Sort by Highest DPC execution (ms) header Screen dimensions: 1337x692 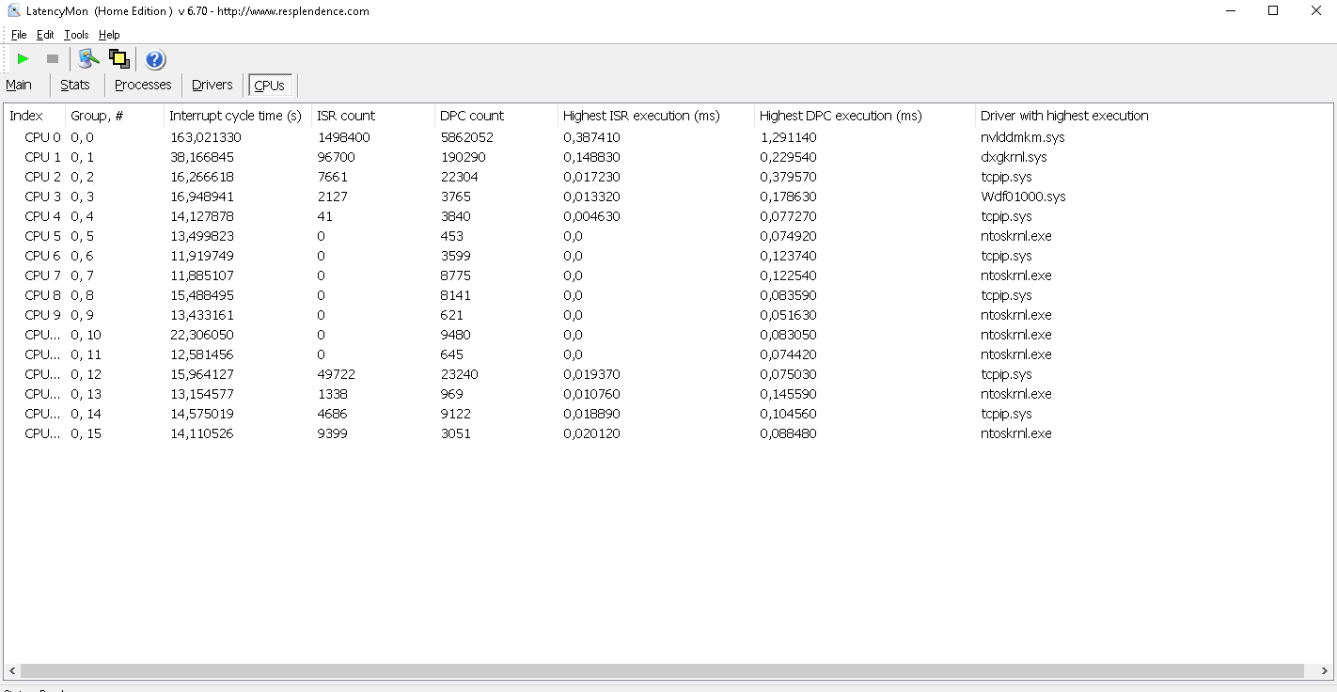[865, 116]
